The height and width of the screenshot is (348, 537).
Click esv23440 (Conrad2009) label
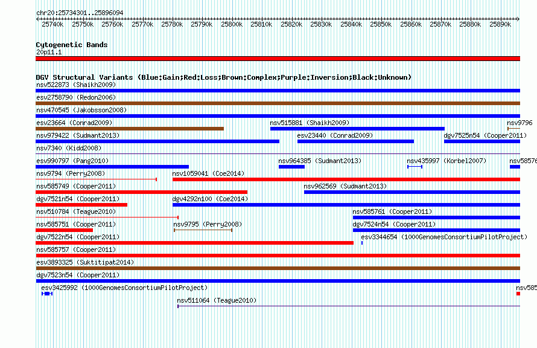tap(335, 135)
